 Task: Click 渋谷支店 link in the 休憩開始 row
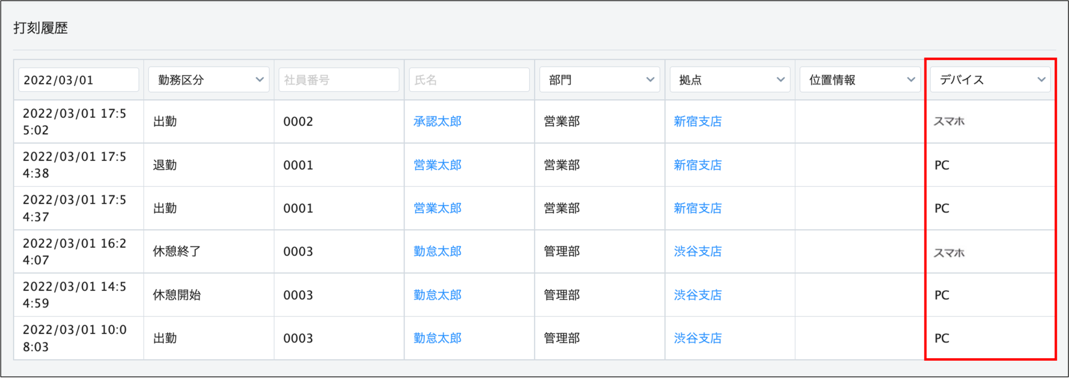pos(697,295)
